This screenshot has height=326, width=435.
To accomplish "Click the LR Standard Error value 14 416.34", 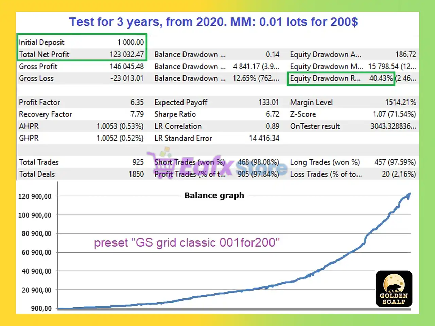I will point(264,138).
